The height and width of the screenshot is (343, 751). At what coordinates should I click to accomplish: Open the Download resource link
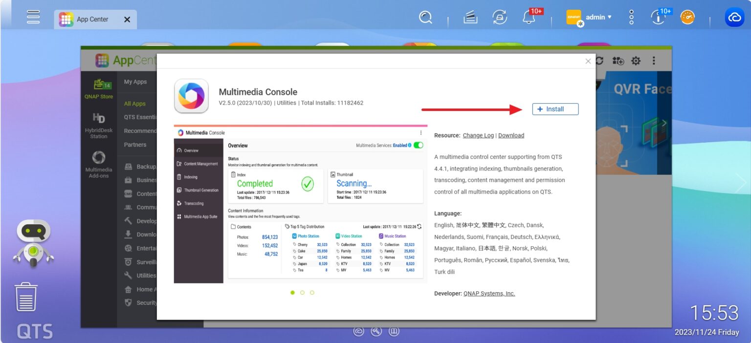point(511,135)
